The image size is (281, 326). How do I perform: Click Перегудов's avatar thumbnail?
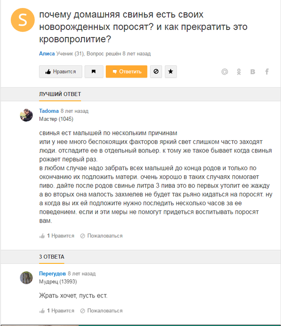coord(26,277)
